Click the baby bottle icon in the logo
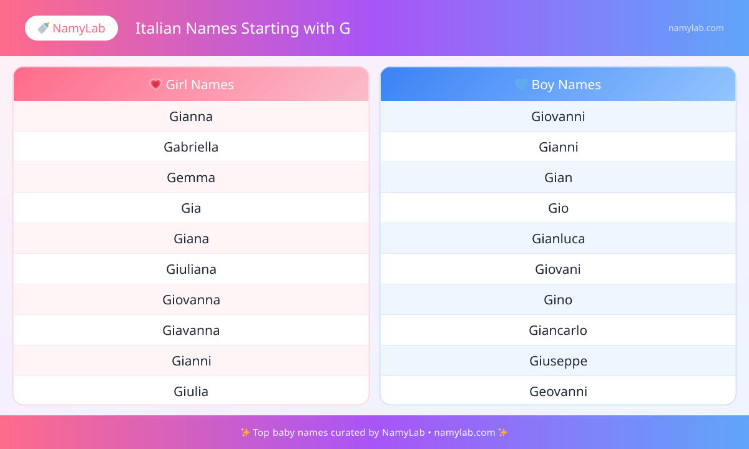Screen dimensions: 749x449 pyautogui.click(x=44, y=28)
